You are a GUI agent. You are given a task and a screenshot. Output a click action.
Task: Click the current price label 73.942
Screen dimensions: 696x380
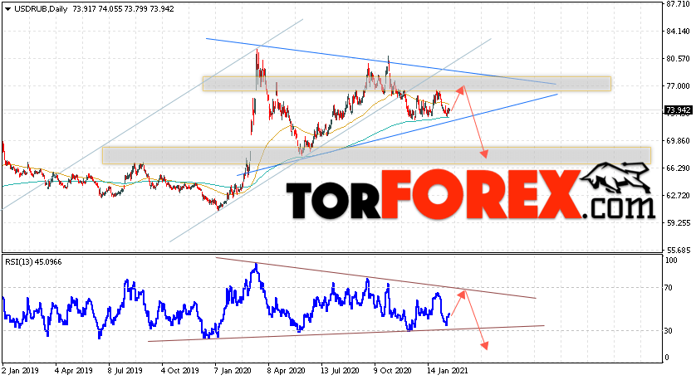(678, 110)
